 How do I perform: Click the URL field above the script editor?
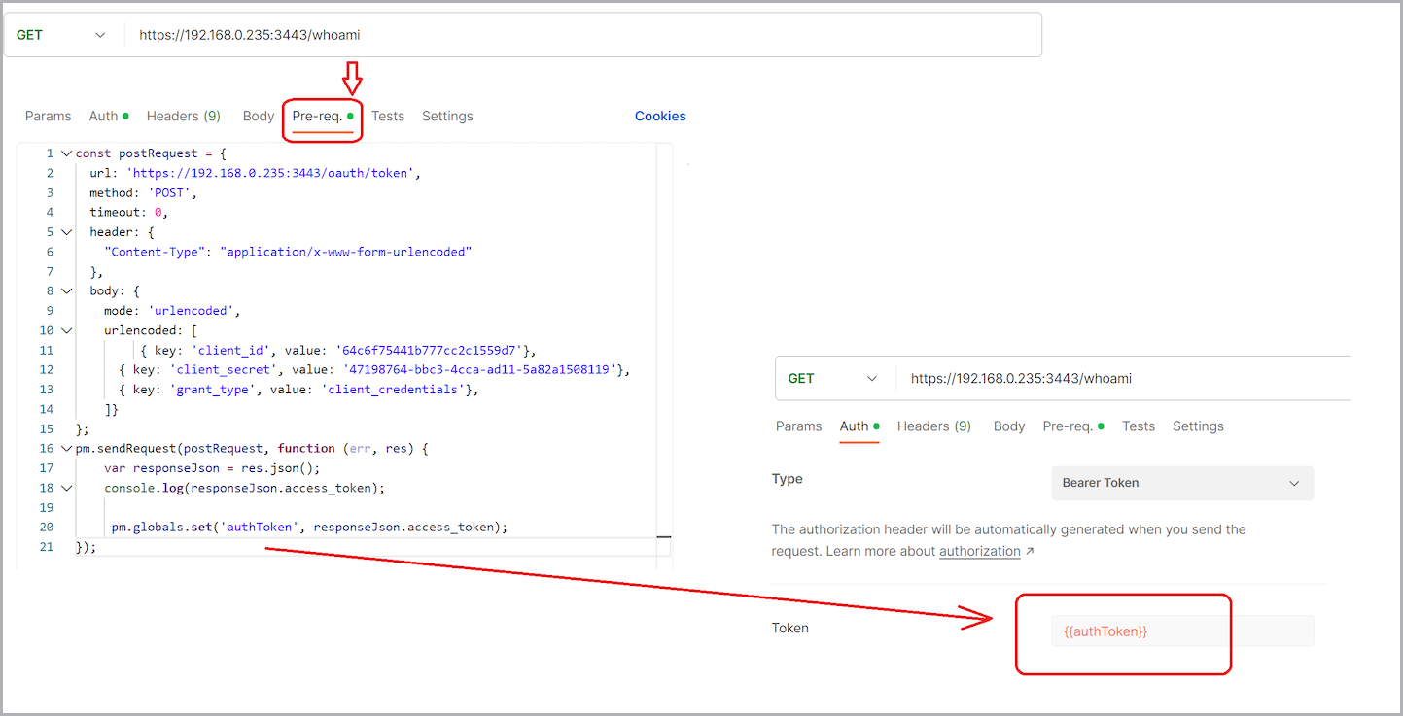pyautogui.click(x=583, y=35)
